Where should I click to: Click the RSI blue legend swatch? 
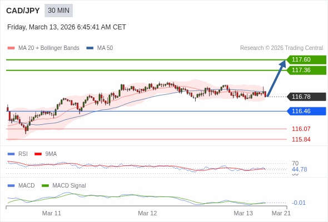pyautogui.click(x=11, y=154)
